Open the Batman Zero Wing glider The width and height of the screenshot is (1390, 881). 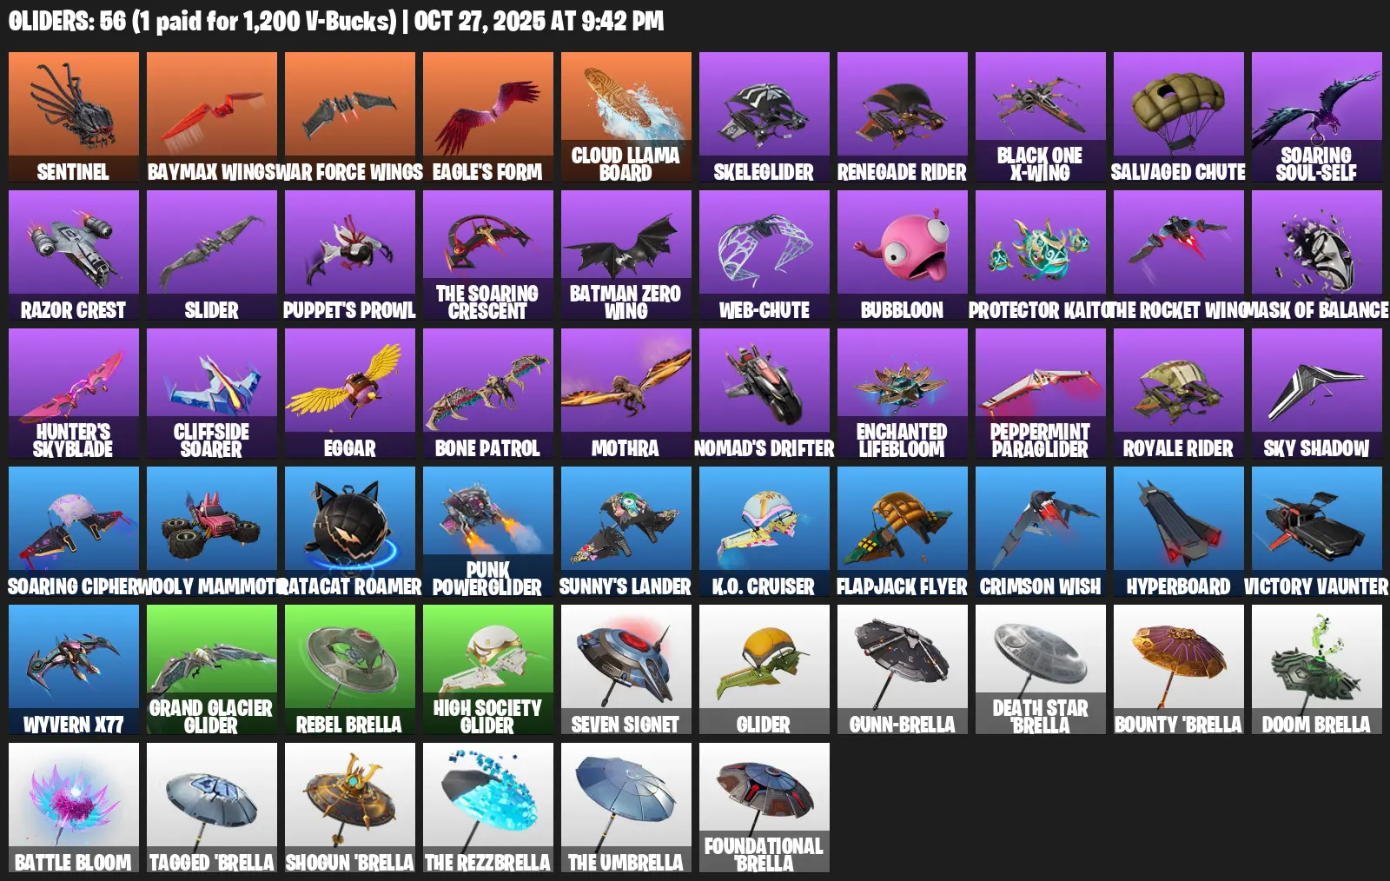pos(626,255)
